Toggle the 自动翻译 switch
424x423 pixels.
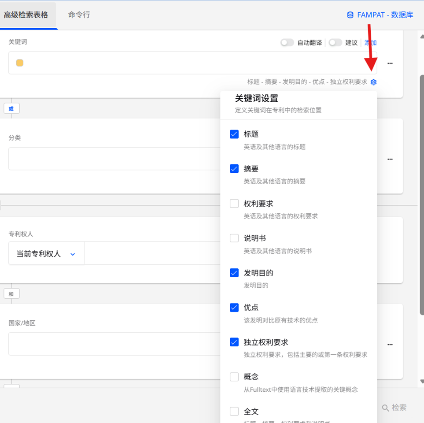[x=287, y=43]
